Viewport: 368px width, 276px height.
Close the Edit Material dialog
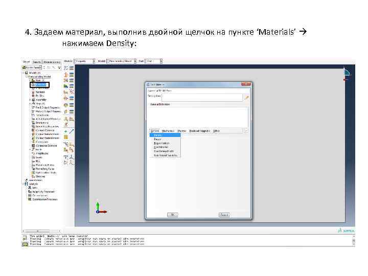[x=246, y=84]
